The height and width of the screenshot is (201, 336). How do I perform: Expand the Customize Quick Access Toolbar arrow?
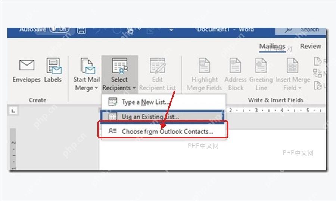(171, 29)
